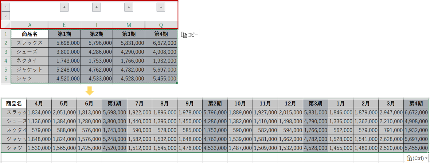Image resolution: width=430 pixels, height=163 pixels.
Task: Click outline level 1 button
Action: [6, 7]
